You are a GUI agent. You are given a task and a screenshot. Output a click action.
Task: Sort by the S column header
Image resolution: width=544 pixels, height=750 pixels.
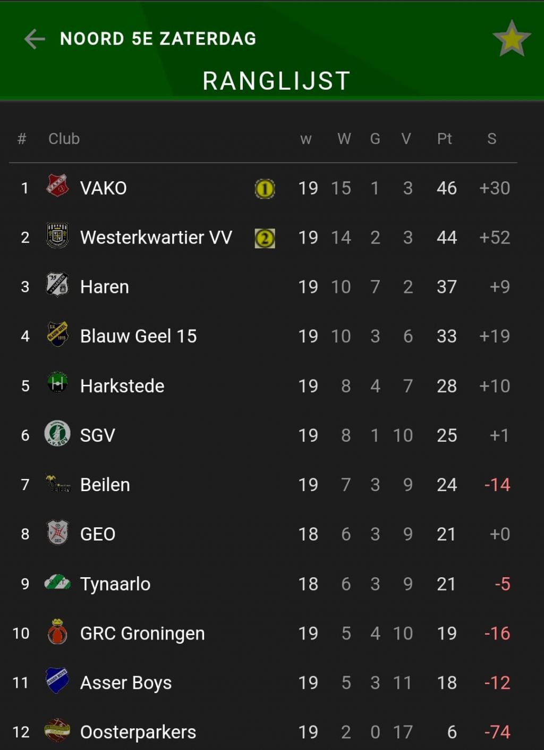(x=492, y=139)
